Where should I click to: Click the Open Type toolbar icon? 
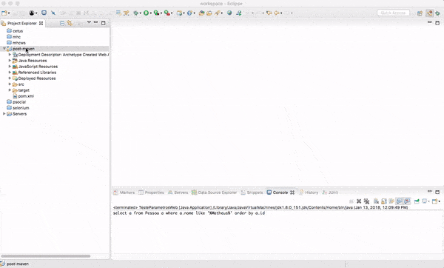201,13
